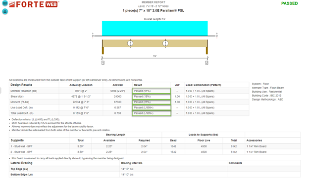Select the left hole in the beam
The image size is (309, 178).
[130, 43]
